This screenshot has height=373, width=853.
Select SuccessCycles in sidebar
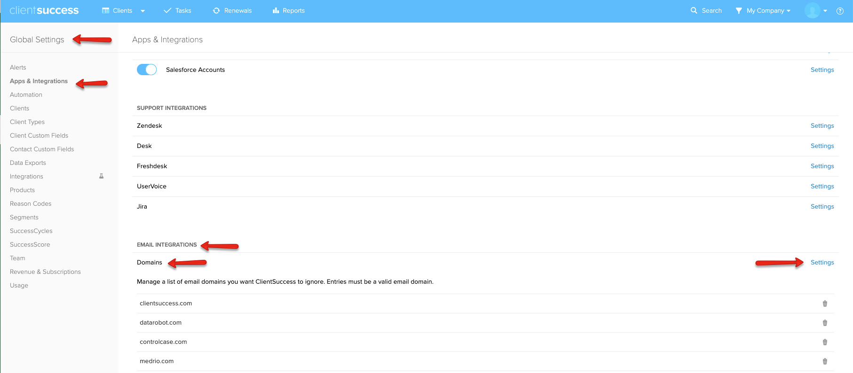click(31, 231)
